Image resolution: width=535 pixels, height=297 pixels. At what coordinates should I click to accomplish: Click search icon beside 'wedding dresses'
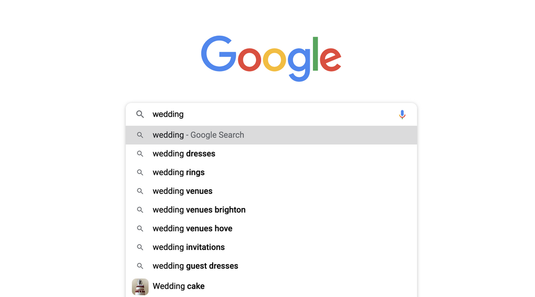(140, 154)
